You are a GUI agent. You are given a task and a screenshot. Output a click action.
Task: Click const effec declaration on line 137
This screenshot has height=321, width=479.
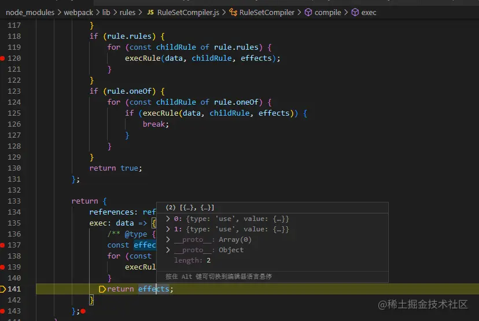tap(132, 245)
